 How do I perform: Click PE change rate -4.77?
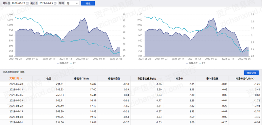(x=159, y=101)
